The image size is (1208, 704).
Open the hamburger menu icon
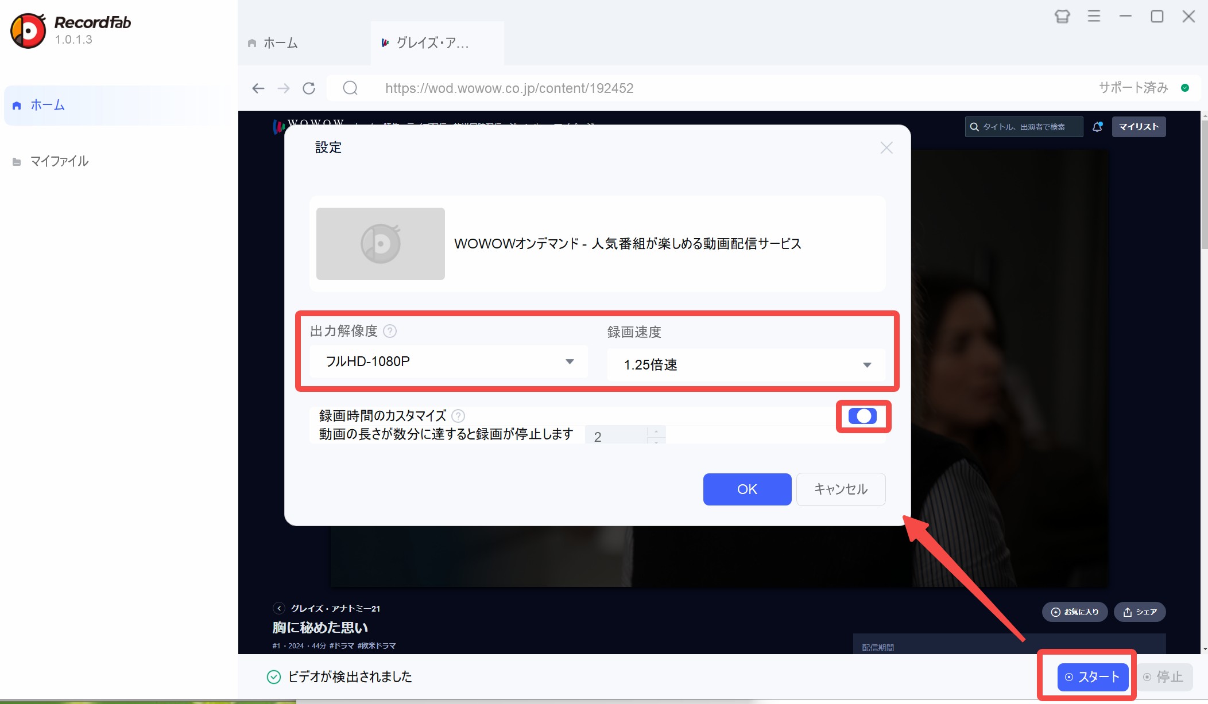(1094, 17)
